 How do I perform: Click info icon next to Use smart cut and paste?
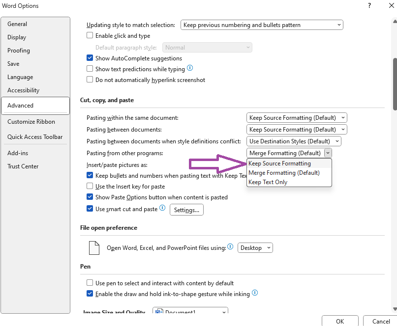[161, 209]
